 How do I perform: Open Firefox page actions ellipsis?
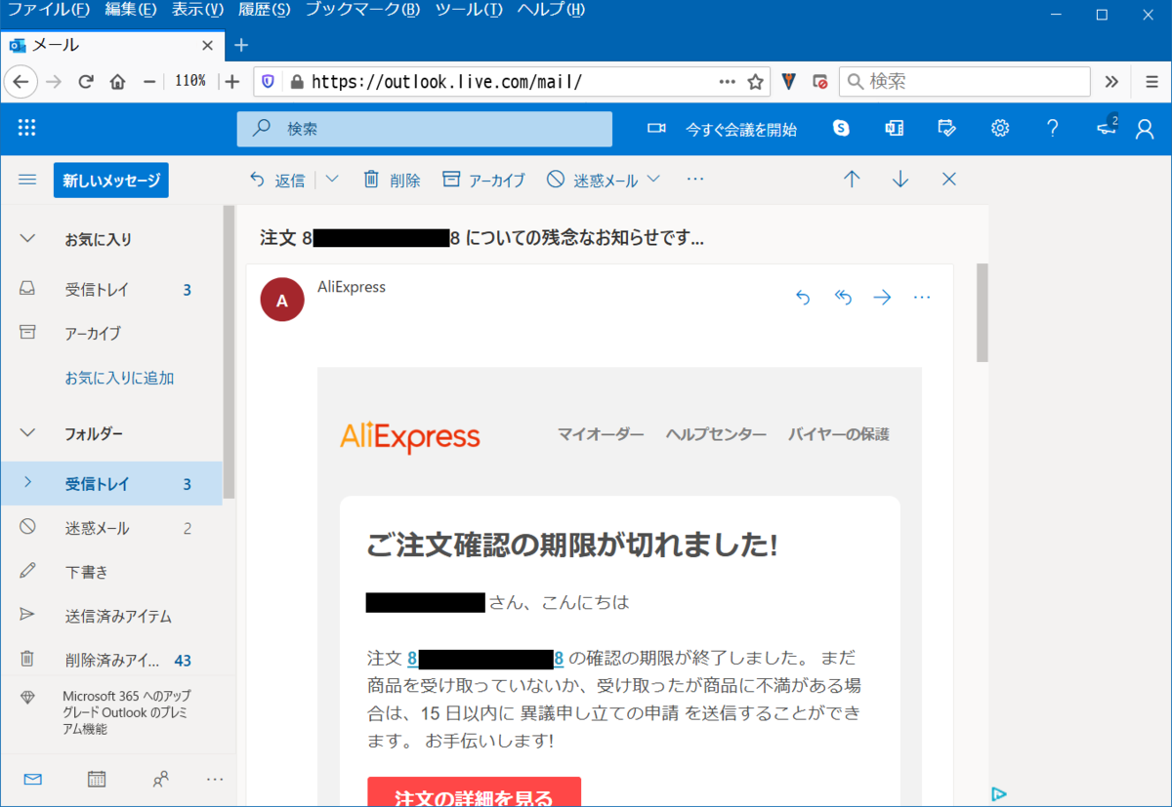[x=727, y=82]
